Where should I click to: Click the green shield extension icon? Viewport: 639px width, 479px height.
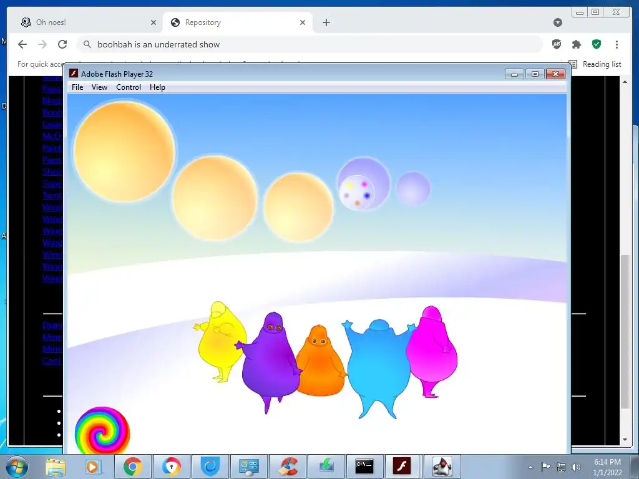(x=597, y=44)
